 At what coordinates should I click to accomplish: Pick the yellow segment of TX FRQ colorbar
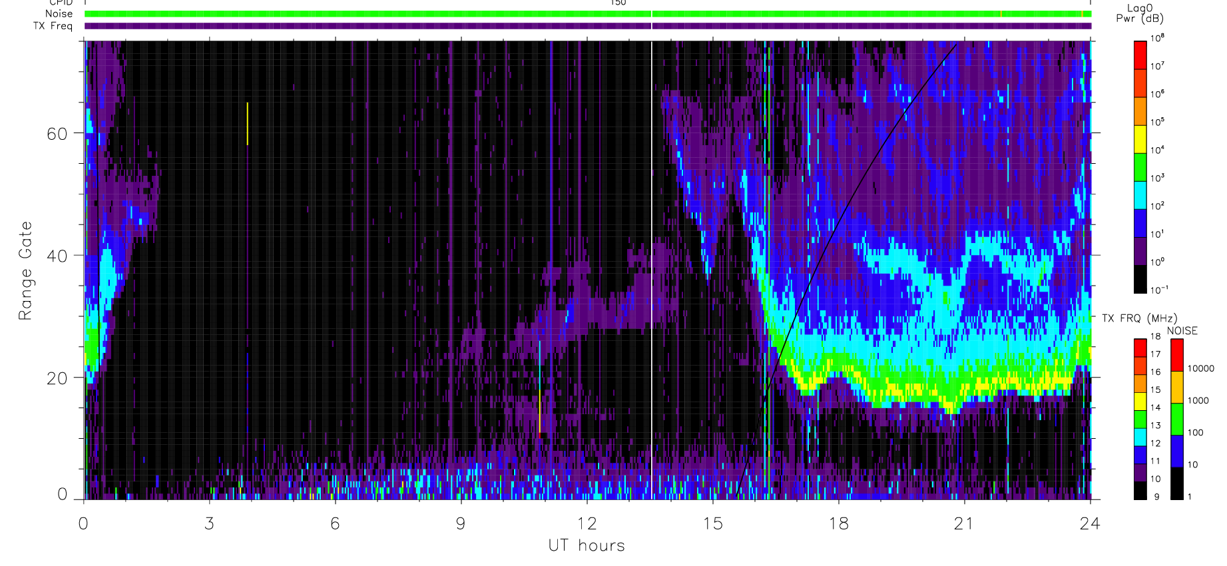coord(1140,401)
